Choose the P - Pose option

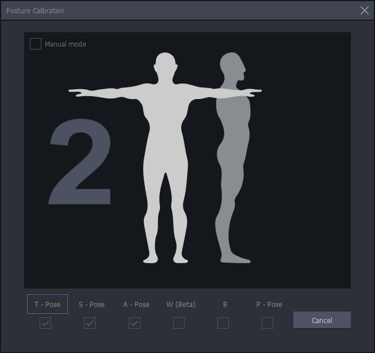(269, 304)
